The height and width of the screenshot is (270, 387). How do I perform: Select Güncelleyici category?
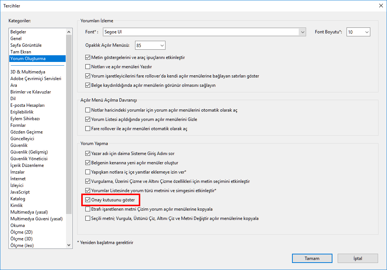click(37, 138)
